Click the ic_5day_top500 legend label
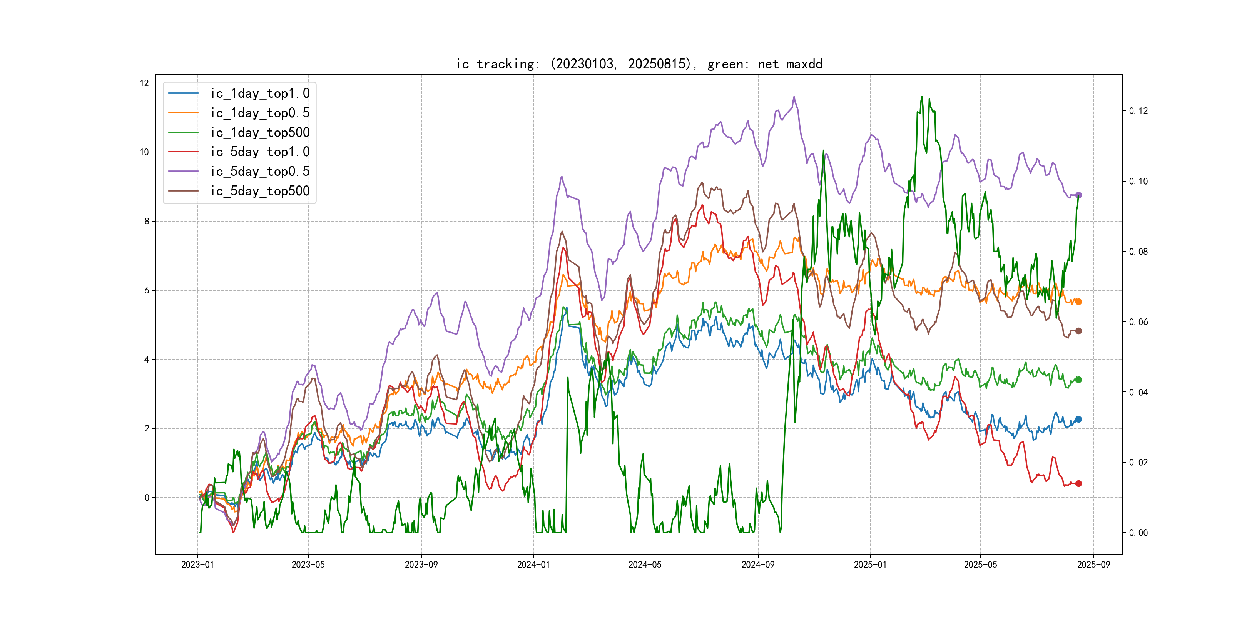This screenshot has width=1247, height=623. 260,191
